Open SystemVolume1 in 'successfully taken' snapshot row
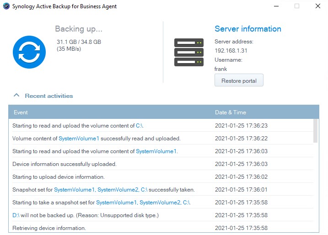 coord(74,190)
